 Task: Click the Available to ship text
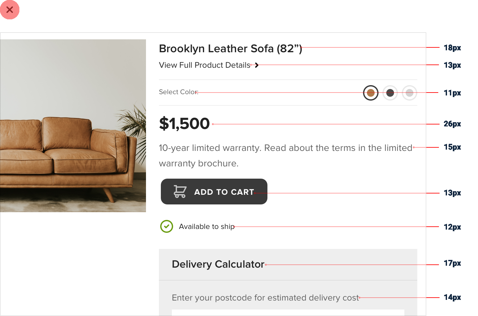(x=207, y=227)
